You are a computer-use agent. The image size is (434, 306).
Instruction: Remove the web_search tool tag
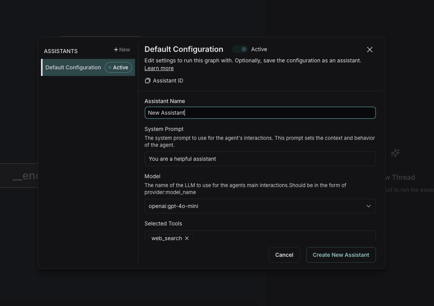(x=187, y=238)
